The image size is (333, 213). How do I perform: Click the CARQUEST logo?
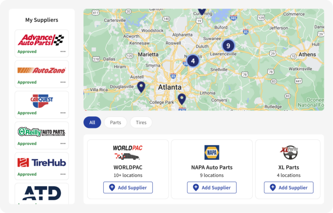click(x=42, y=101)
